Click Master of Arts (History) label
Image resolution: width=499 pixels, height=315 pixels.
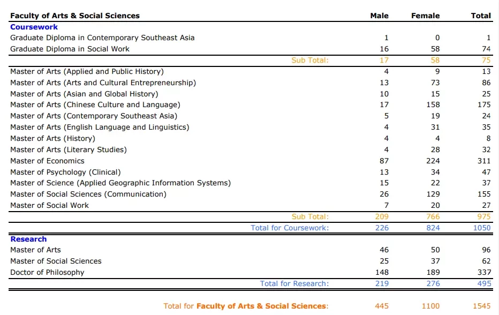pyautogui.click(x=52, y=139)
